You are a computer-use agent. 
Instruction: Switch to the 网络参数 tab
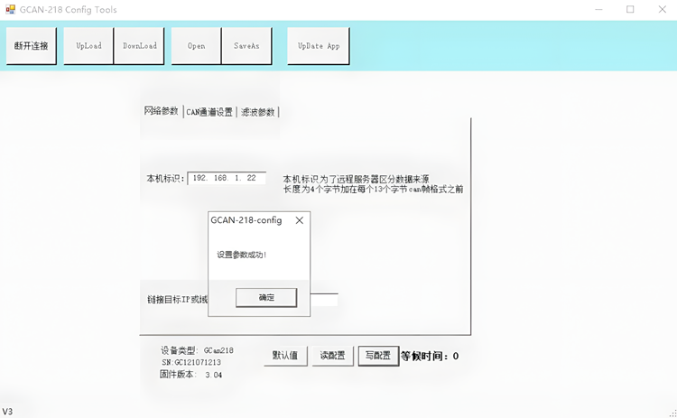pos(162,112)
